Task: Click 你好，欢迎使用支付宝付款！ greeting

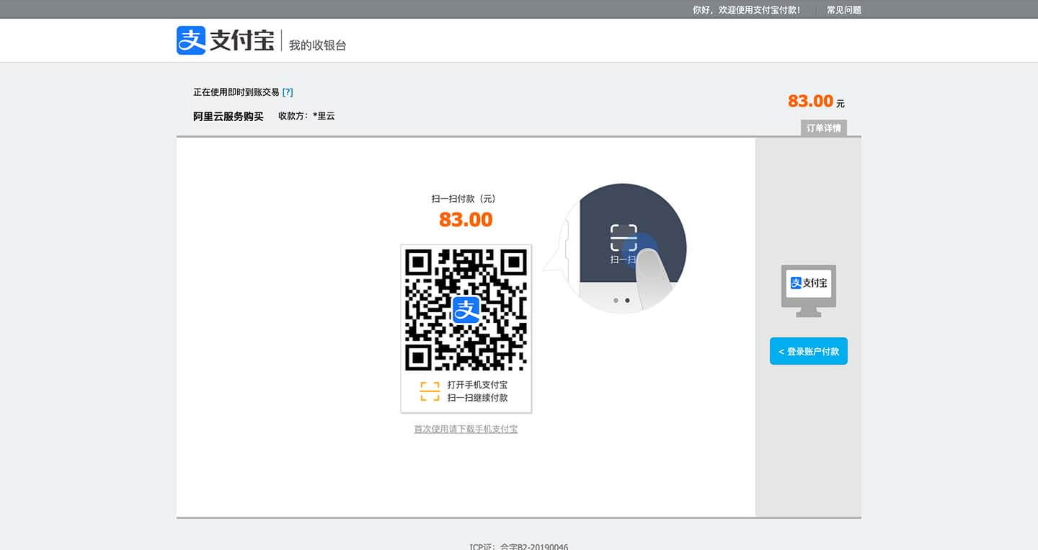Action: click(746, 10)
